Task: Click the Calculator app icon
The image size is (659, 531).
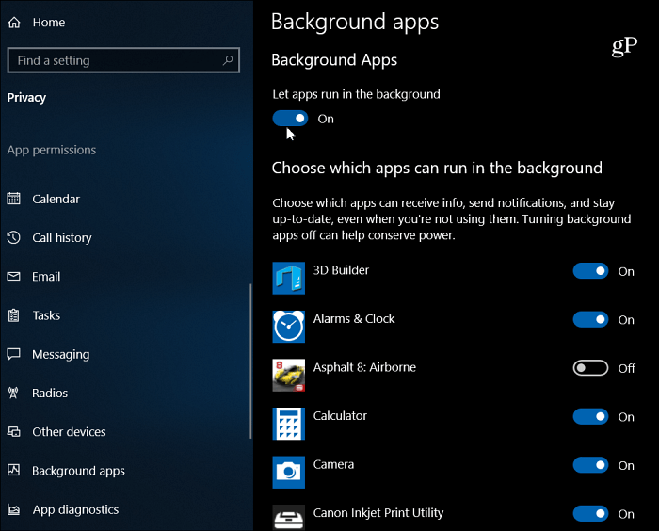Action: 288,424
